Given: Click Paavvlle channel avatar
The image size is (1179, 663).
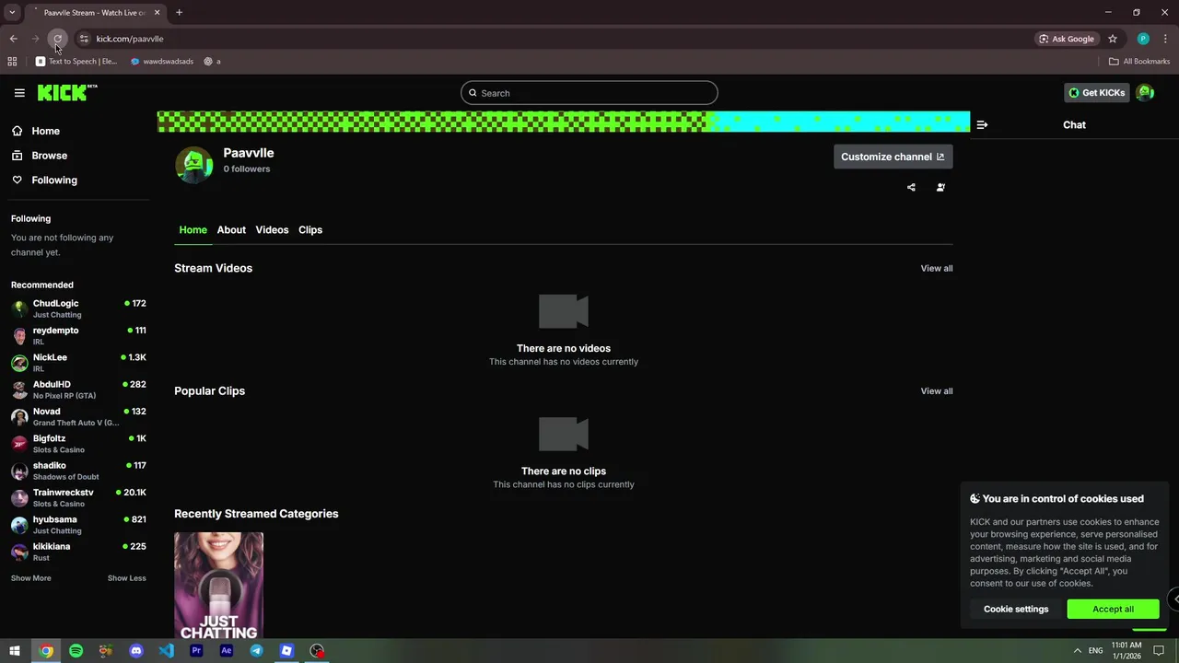Looking at the screenshot, I should click(194, 166).
